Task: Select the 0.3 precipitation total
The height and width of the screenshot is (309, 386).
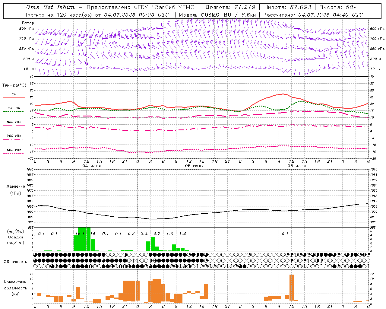Action: (131, 234)
